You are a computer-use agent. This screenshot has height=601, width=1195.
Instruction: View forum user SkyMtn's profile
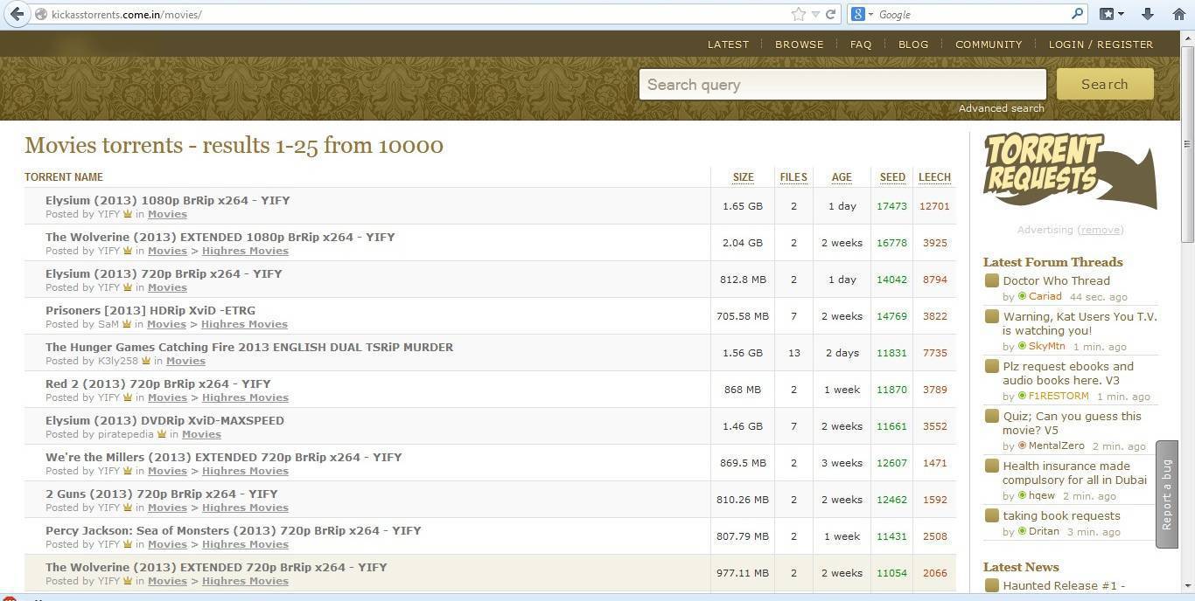pyautogui.click(x=1046, y=346)
